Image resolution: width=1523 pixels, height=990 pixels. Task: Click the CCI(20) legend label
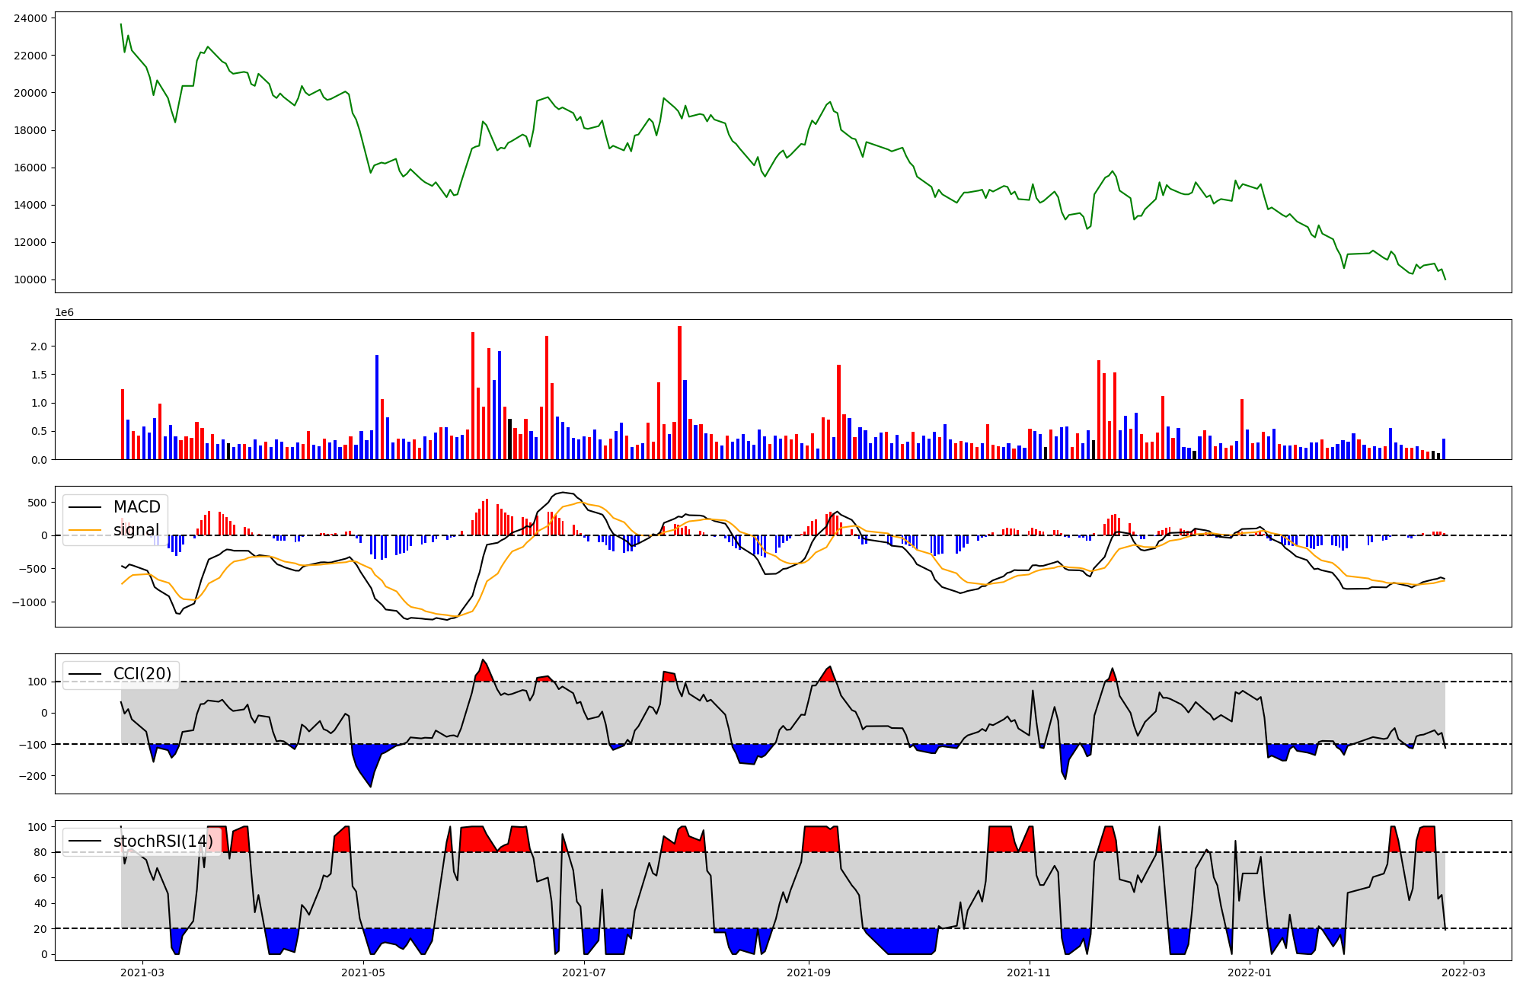142,674
